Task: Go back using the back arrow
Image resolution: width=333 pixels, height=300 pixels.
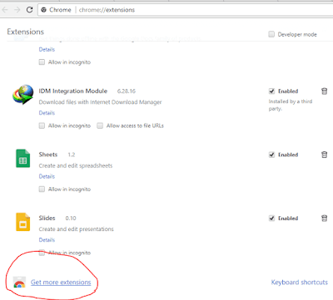Action: (x=5, y=10)
